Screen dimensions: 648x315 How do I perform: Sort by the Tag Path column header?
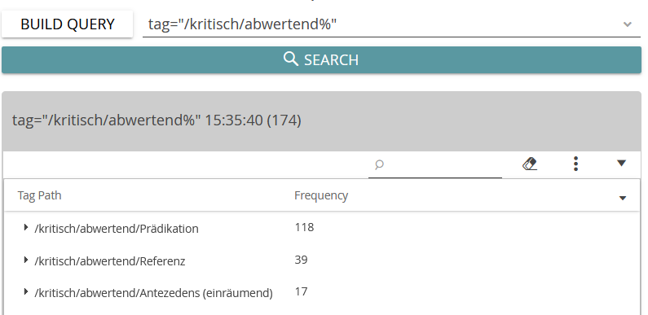40,195
